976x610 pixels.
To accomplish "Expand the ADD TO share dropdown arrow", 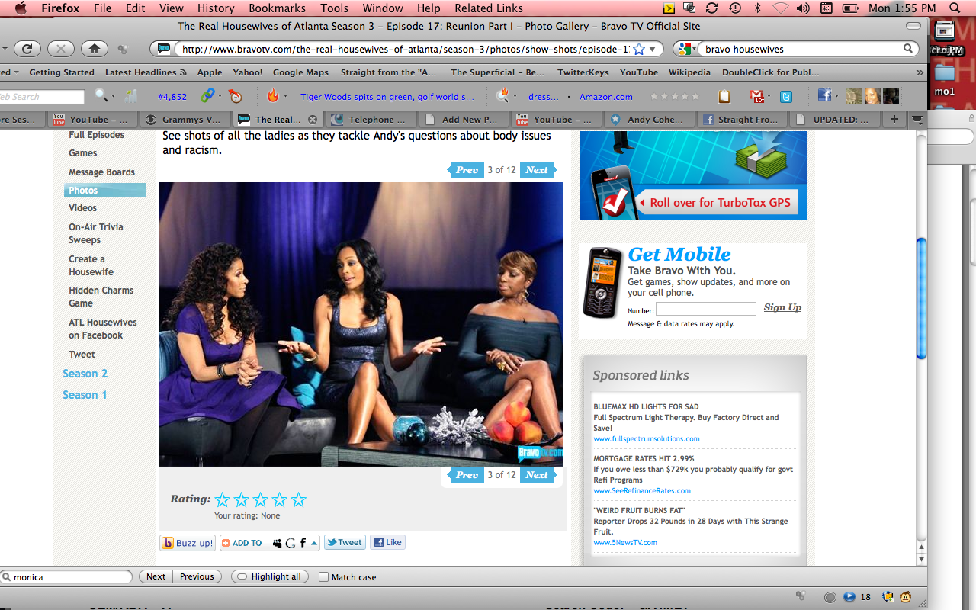I will point(314,543).
